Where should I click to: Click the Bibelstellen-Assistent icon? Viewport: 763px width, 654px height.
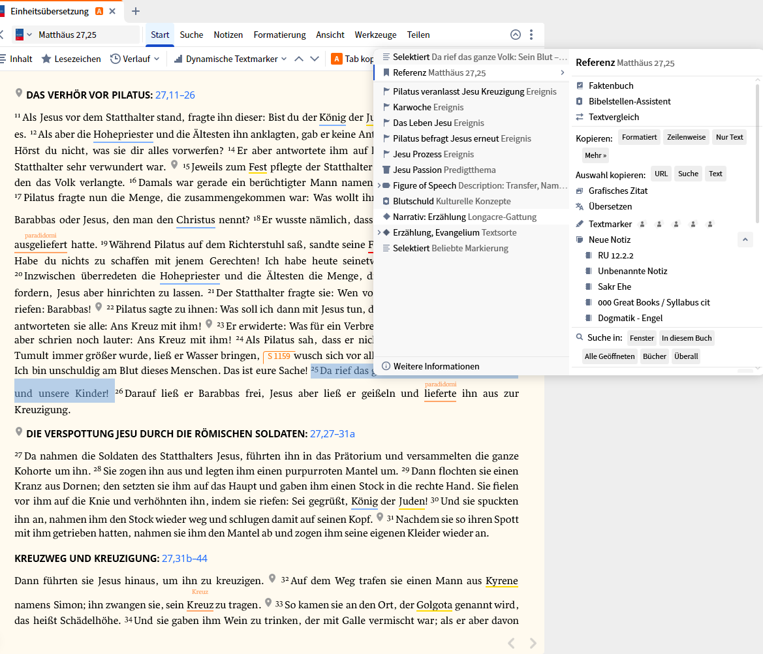pos(580,101)
